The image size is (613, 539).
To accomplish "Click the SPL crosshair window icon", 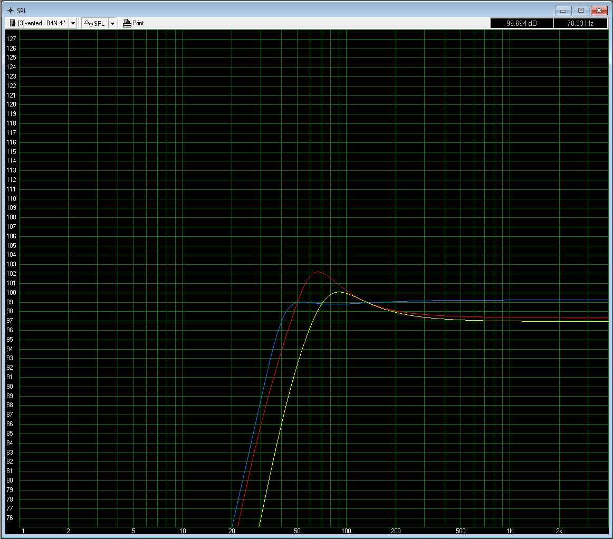I will point(10,10).
